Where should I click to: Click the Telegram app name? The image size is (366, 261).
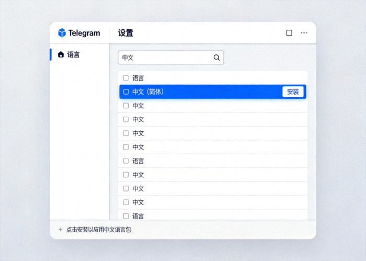(x=84, y=33)
